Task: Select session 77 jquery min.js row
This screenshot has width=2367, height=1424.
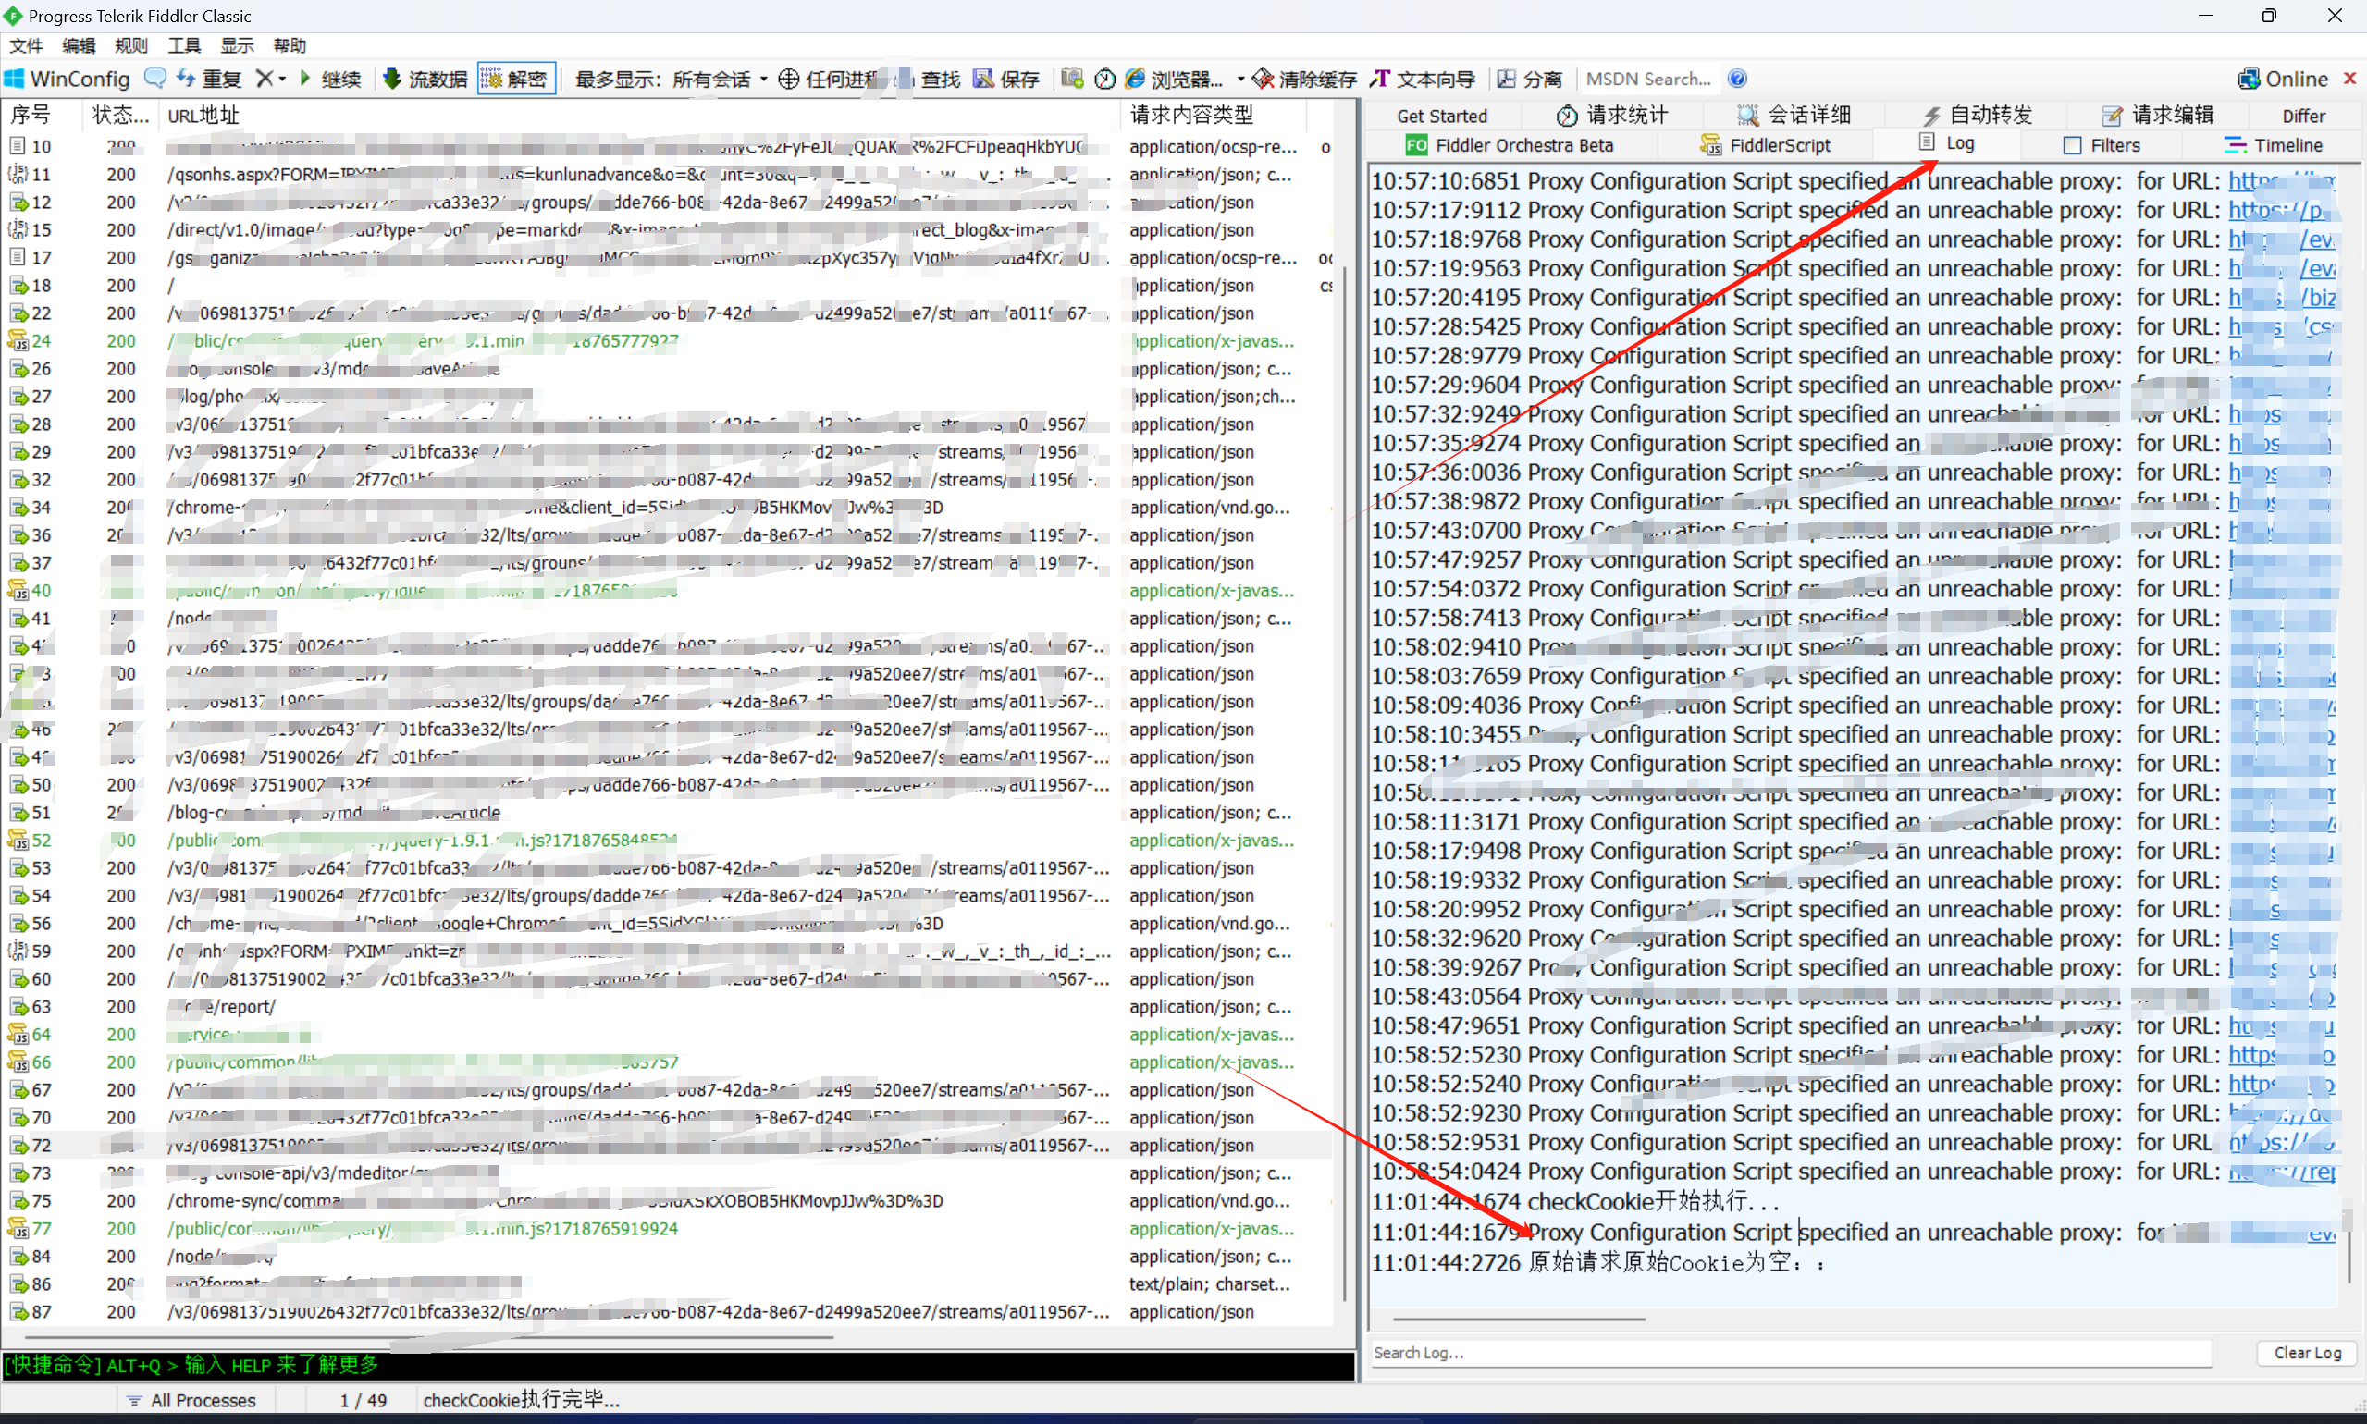Action: 667,1228
